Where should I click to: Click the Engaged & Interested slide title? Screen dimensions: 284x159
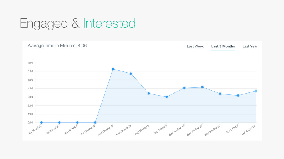pyautogui.click(x=77, y=23)
